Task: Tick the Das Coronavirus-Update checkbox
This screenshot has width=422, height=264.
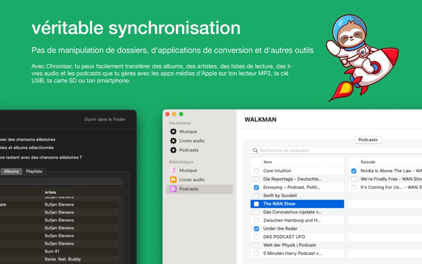Action: 256,212
